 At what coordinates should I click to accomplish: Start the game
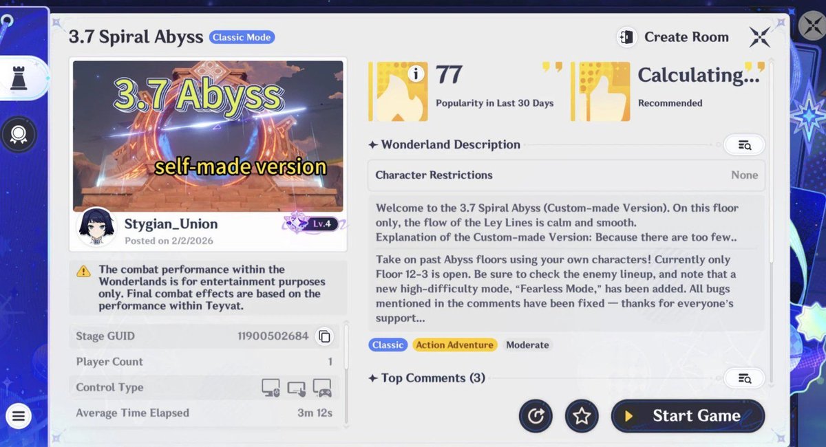pyautogui.click(x=688, y=416)
